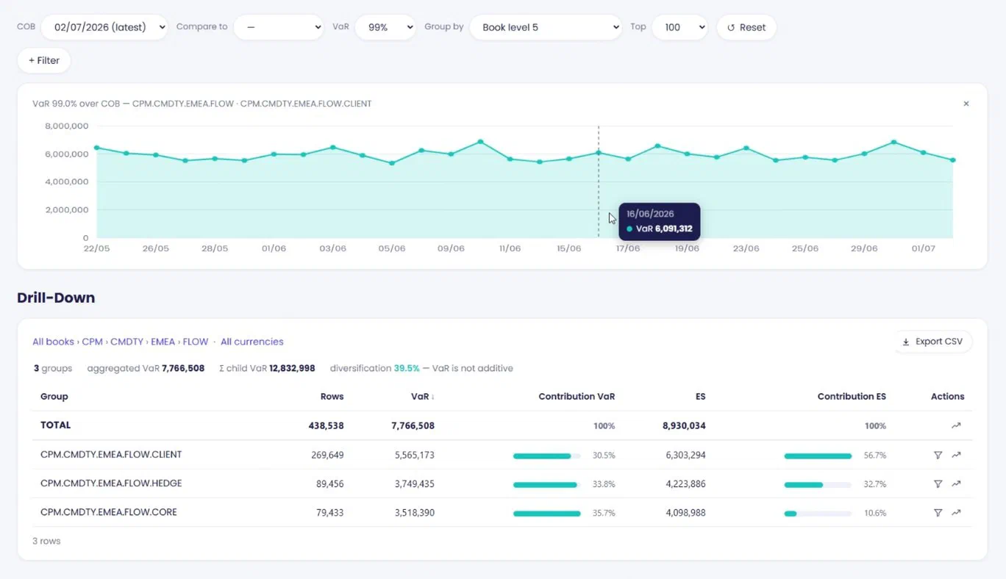Click the Contribution VaR bar for FLOW.CLIENT
1006x579 pixels.
click(547, 456)
